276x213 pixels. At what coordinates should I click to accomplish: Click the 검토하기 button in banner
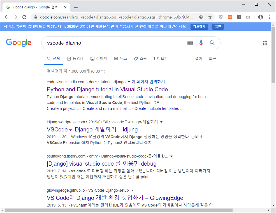coord(199,27)
